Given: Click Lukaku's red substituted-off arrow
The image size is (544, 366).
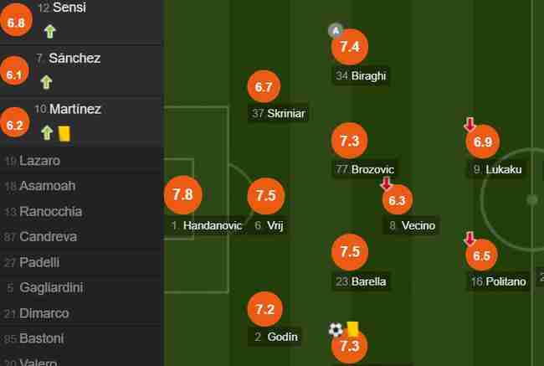Looking at the screenshot, I should click(470, 125).
